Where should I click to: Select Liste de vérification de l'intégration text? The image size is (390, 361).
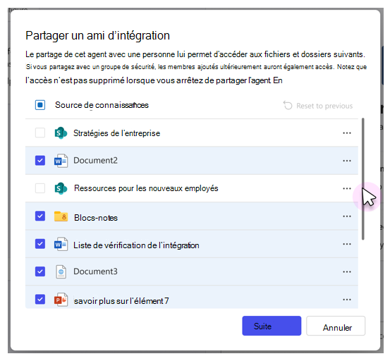136,245
